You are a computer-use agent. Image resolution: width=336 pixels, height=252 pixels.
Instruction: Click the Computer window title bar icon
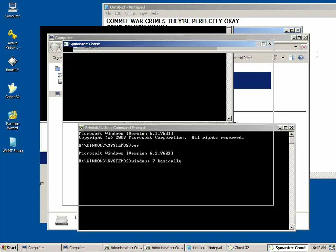(52, 37)
